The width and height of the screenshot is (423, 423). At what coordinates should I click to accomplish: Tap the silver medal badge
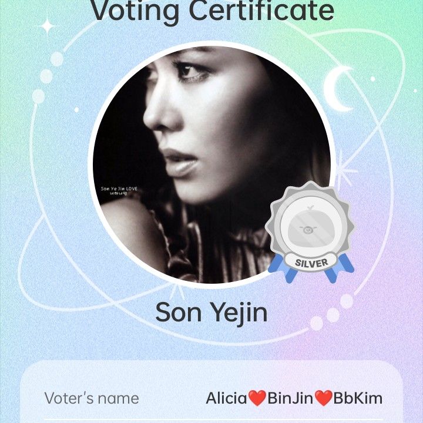[x=311, y=232]
